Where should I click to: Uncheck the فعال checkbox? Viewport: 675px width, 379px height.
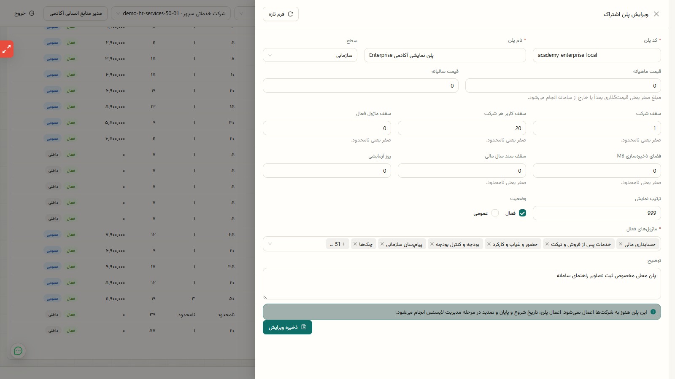[x=522, y=213]
